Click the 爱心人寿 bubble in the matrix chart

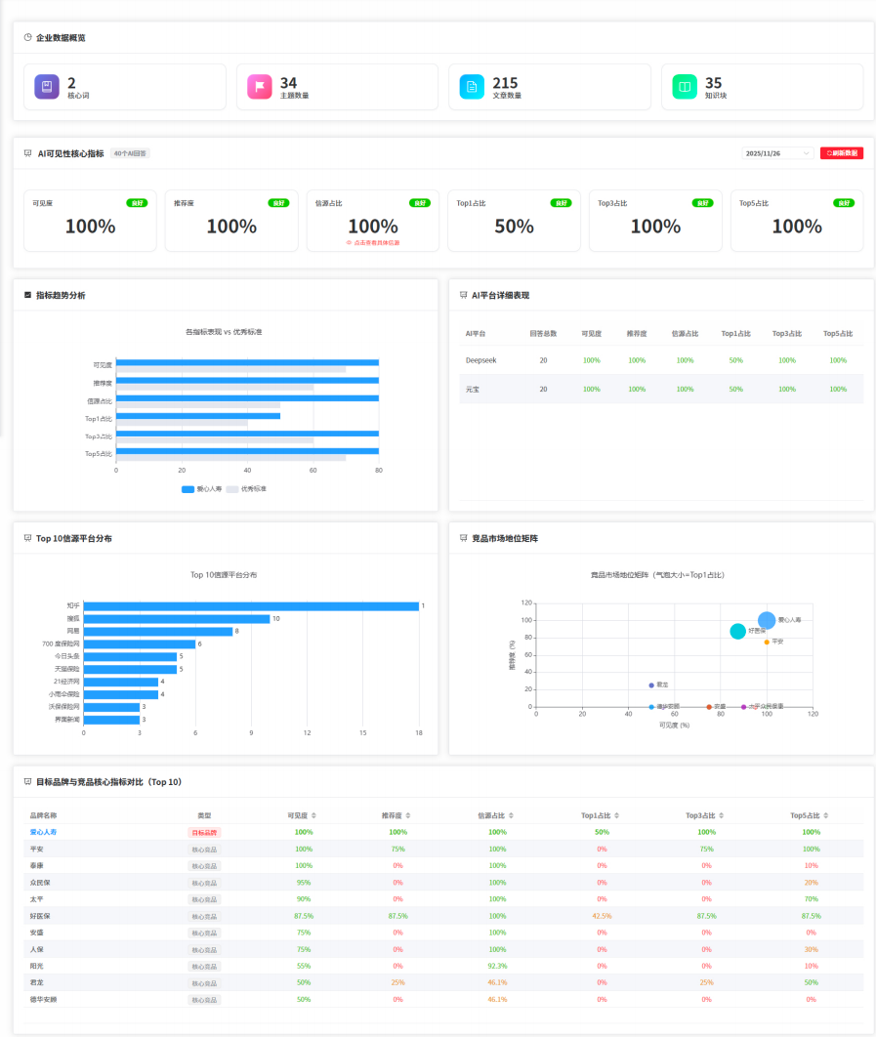[x=767, y=620]
